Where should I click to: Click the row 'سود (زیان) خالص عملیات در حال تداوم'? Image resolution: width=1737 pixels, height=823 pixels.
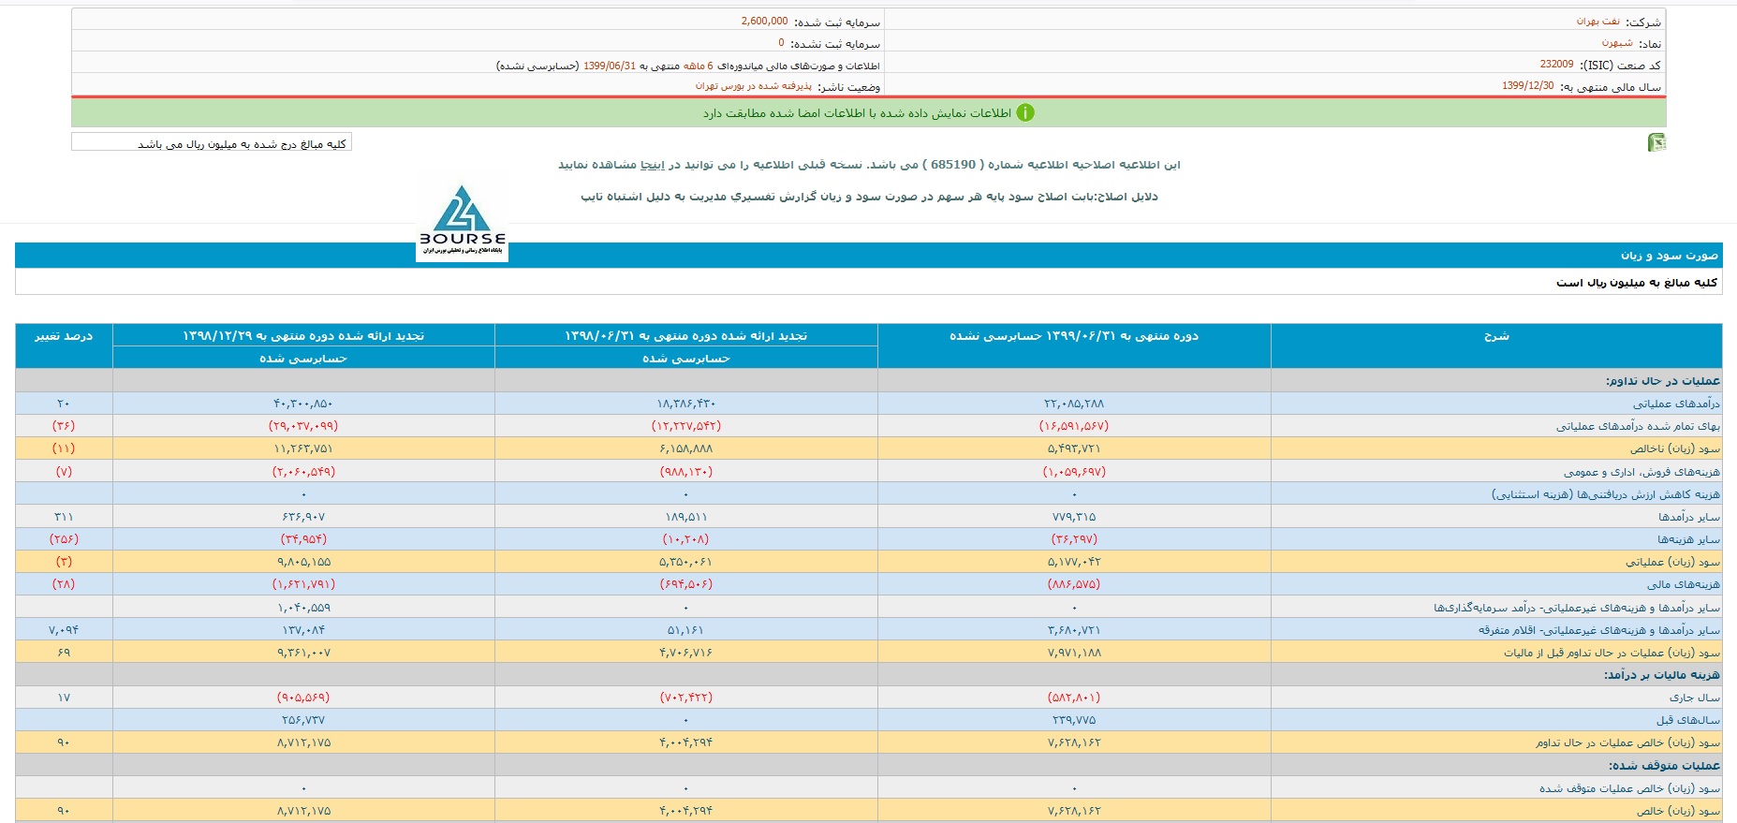(x=869, y=742)
